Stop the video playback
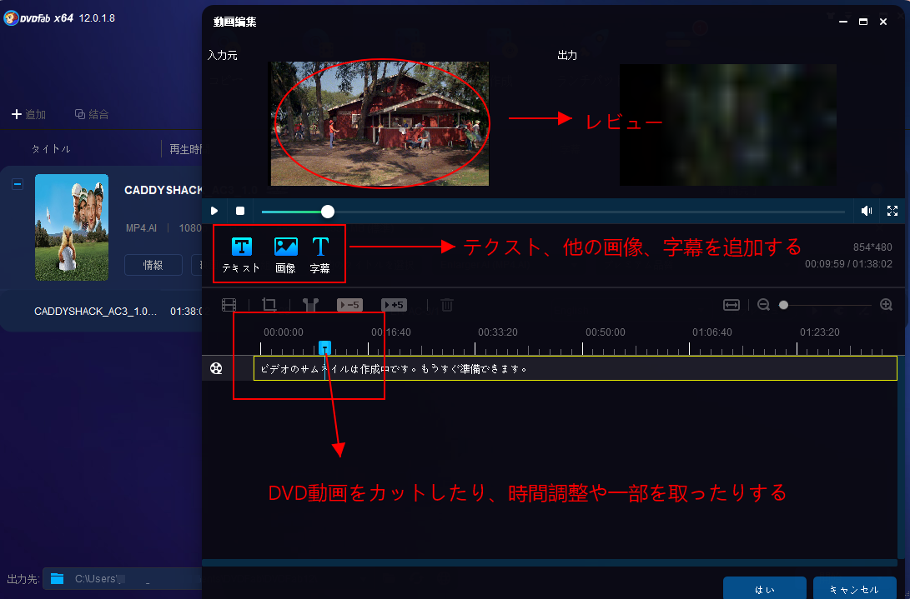Viewport: 910px width, 599px height. (240, 212)
